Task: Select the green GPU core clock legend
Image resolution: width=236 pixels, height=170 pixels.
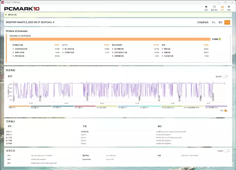Action: (x=172, y=107)
